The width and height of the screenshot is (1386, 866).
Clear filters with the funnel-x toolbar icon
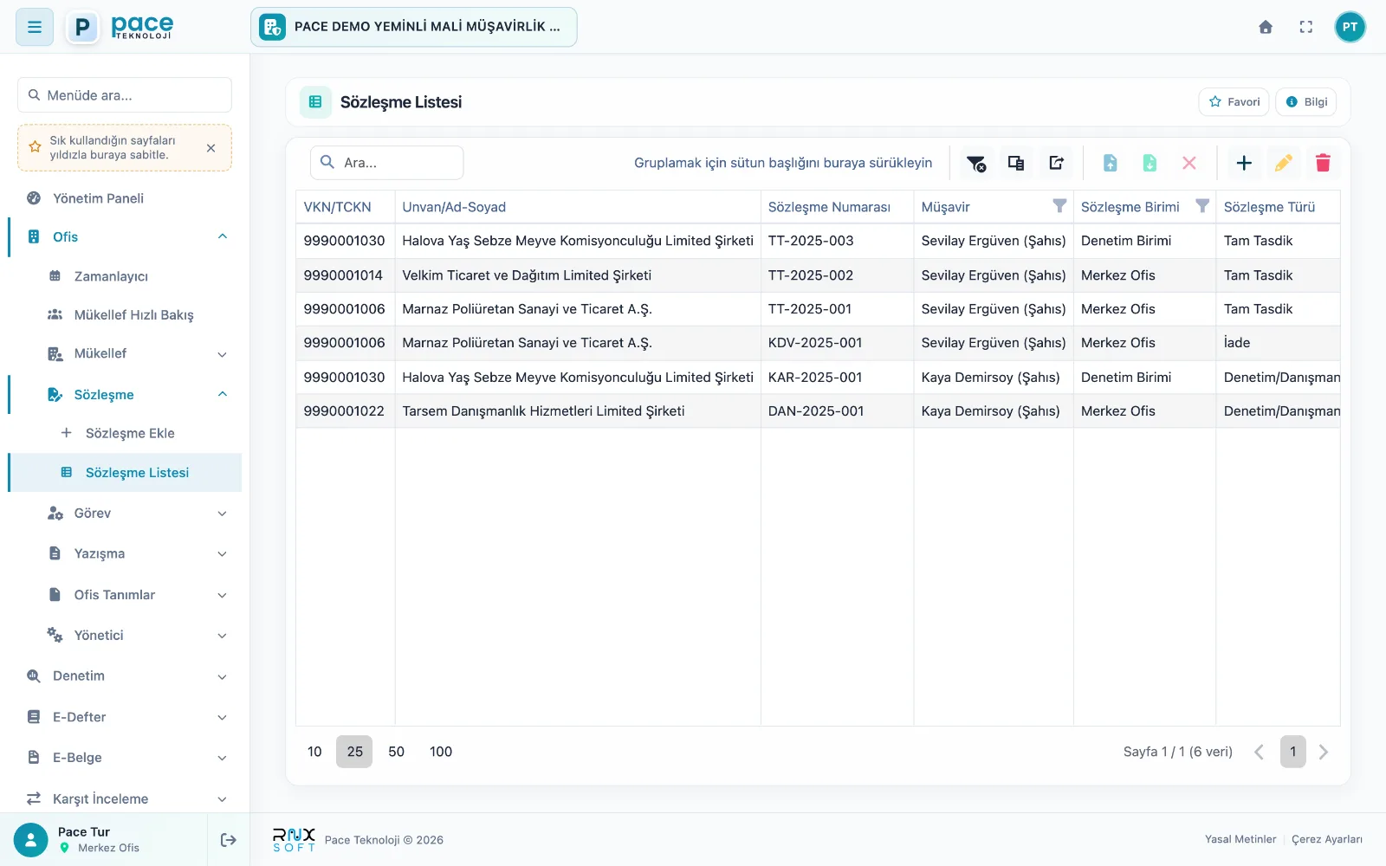(976, 163)
